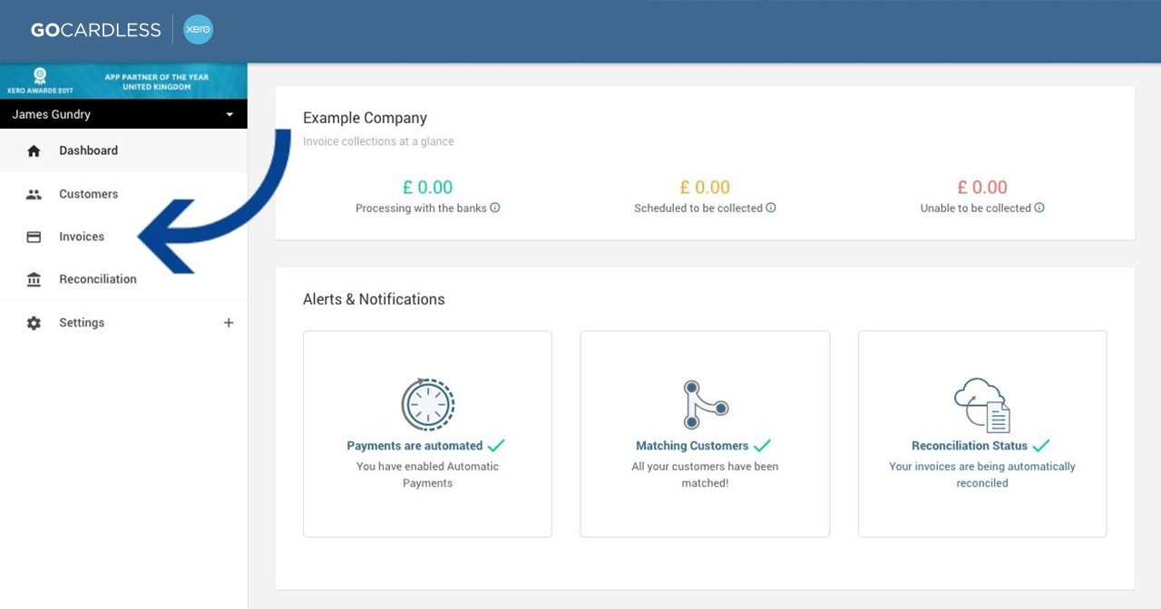Click the Matching Customers branch icon
Screen dimensions: 1161x609
(x=705, y=404)
